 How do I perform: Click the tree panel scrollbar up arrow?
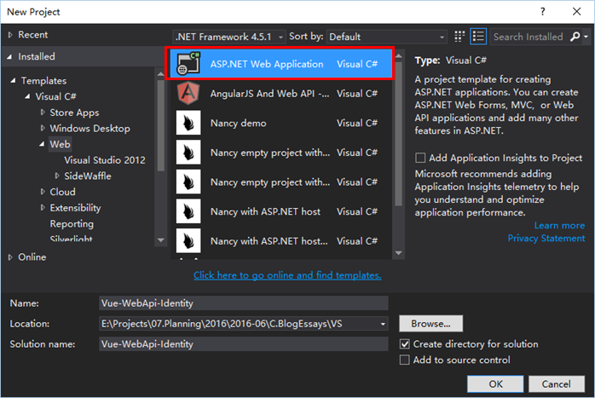click(161, 73)
